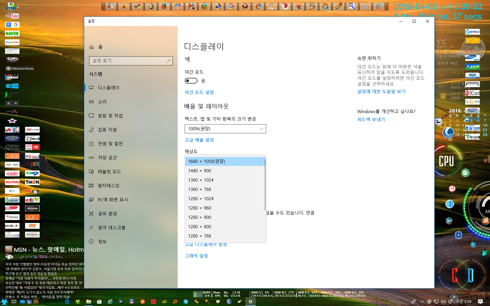490x306 pixels.
Task: Open the coupang desktop shortcut
Action: pos(32,164)
